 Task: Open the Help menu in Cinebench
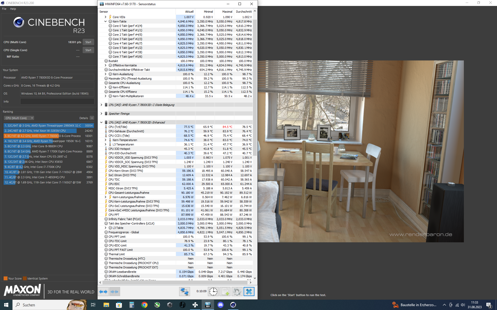point(13,9)
